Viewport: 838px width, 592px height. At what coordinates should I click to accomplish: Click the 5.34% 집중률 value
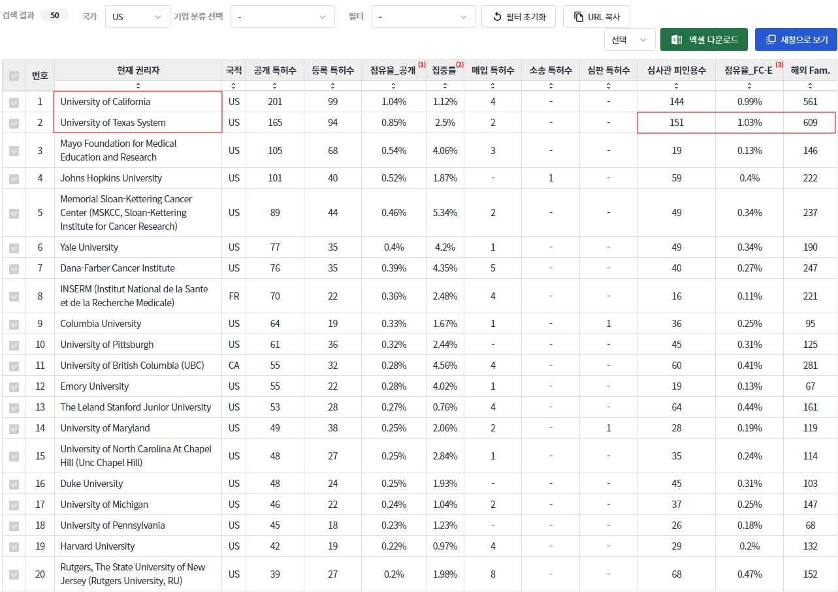[444, 213]
